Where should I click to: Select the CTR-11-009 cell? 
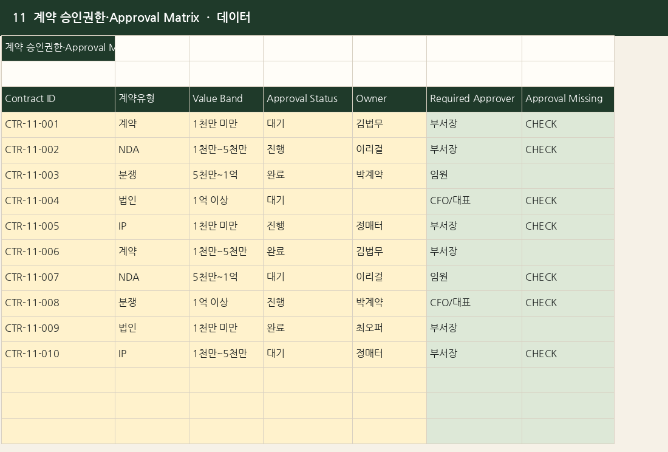(x=58, y=329)
